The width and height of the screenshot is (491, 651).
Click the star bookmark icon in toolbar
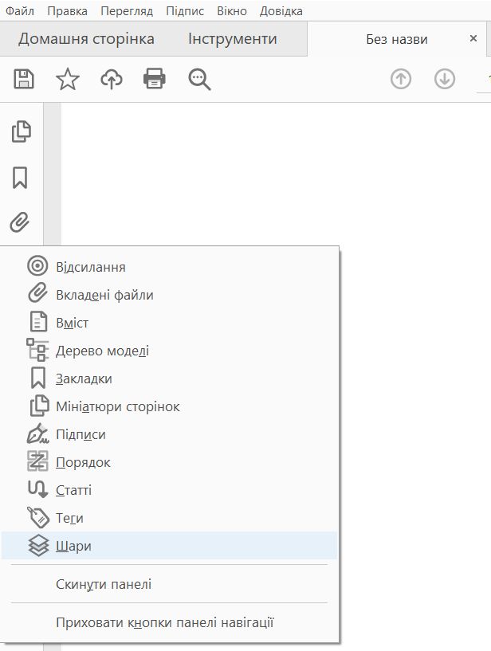coord(68,78)
